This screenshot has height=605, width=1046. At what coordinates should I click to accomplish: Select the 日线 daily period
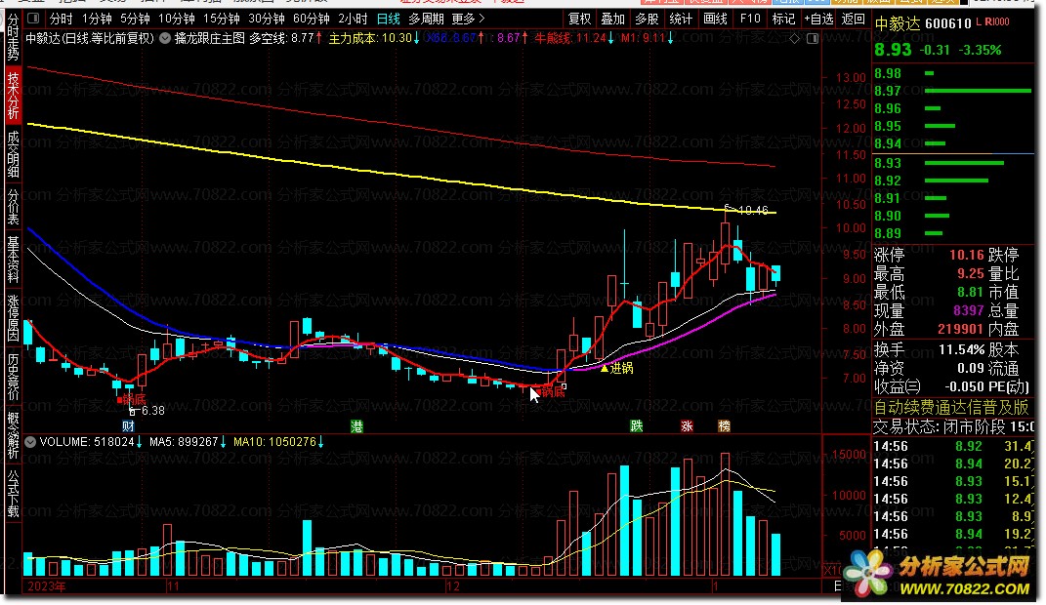389,19
